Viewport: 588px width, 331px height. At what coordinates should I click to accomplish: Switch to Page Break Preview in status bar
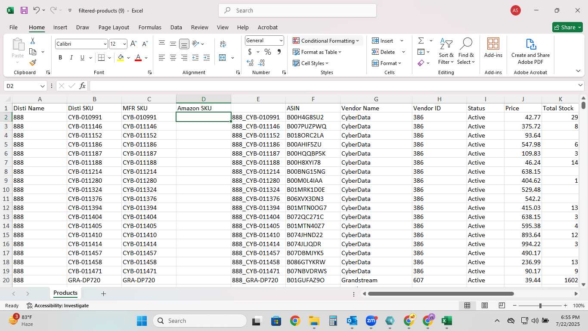coord(501,306)
